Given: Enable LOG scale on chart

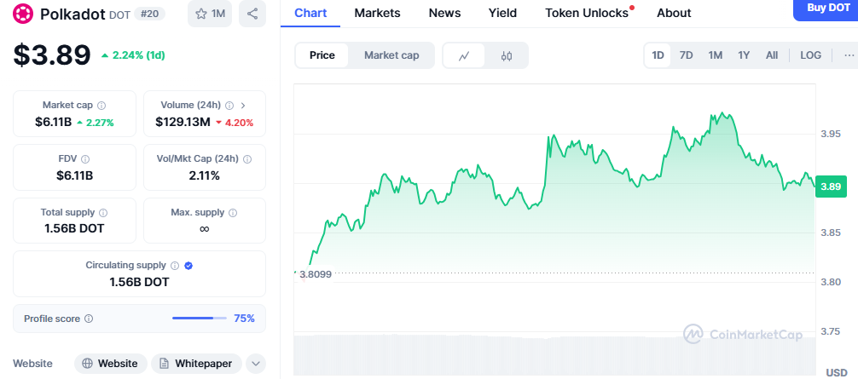Looking at the screenshot, I should 810,55.
